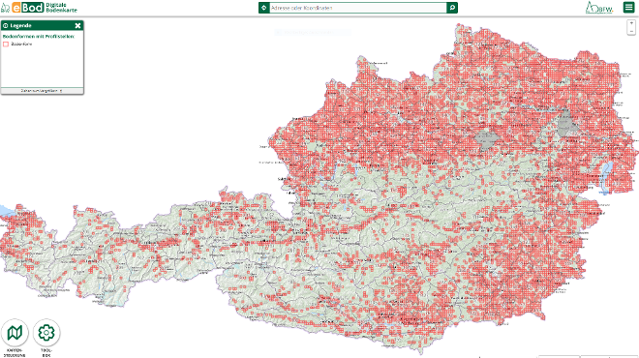Open the hamburger main menu

[628, 8]
